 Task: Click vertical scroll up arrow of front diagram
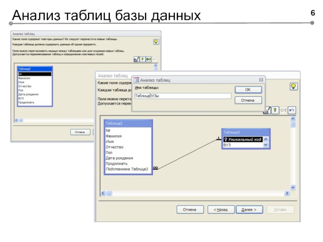click(293, 119)
